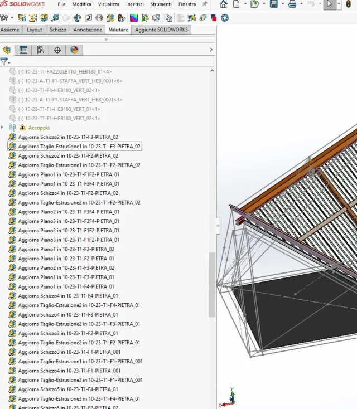Screen dimensions: 357x409
Task: Switch to DimXpertManager crosshair tab
Action: pos(57,50)
